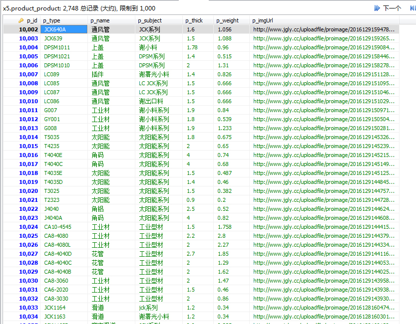Click the image URL in row 10,002
The width and height of the screenshot is (416, 324).
coord(324,29)
